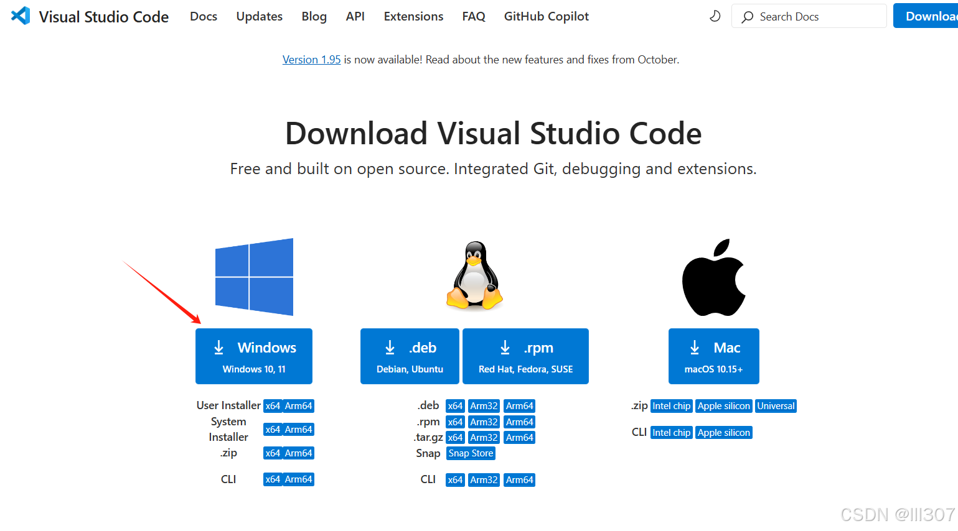
Task: Click Windows System Installer Arm64 link
Action: click(299, 430)
